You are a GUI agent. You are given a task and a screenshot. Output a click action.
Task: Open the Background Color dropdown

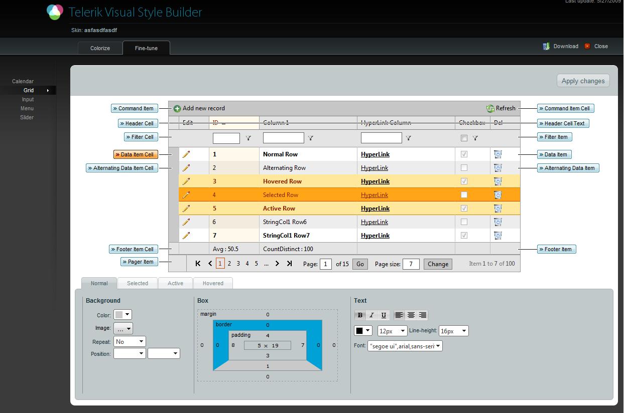[122, 315]
